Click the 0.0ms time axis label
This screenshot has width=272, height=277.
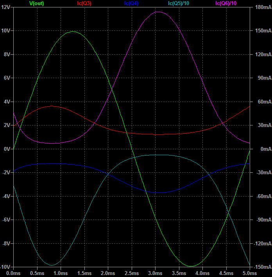pos(13,273)
